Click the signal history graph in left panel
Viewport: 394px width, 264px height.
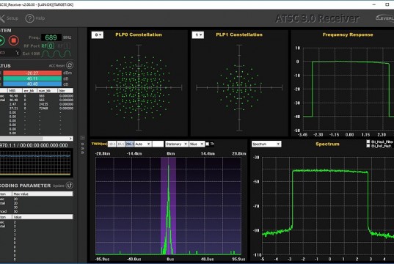coord(35,163)
